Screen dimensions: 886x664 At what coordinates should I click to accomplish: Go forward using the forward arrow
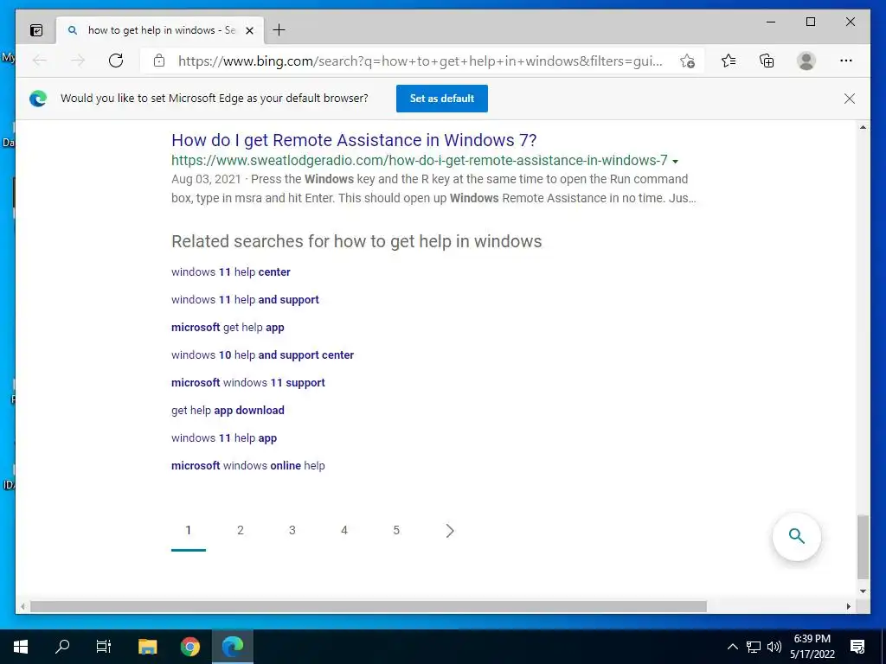(78, 61)
